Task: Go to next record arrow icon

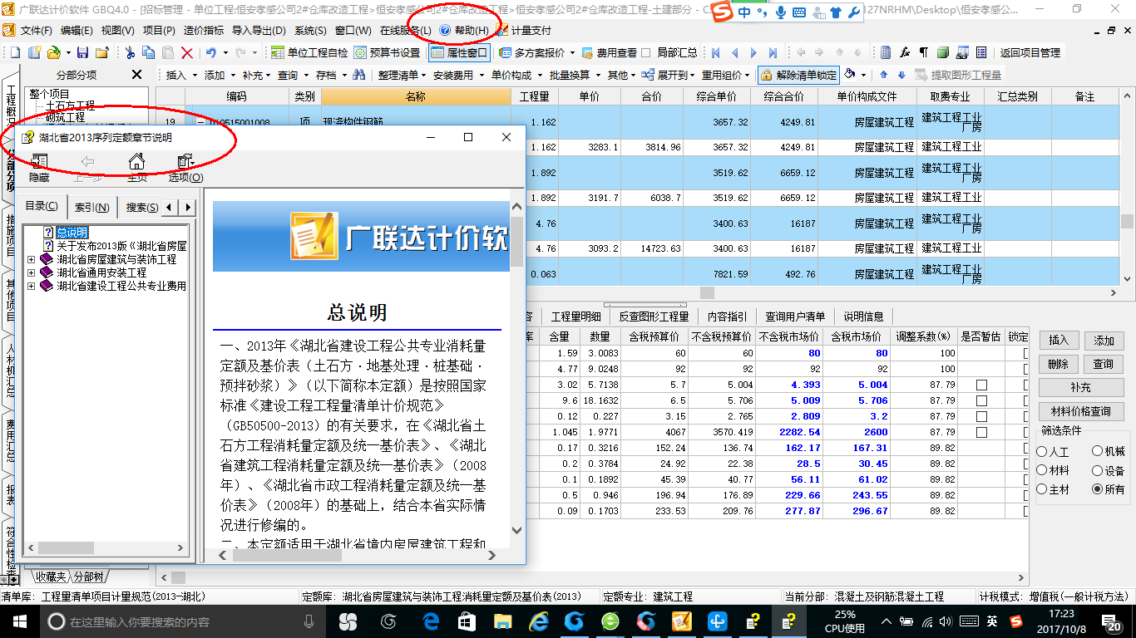Action: point(753,52)
